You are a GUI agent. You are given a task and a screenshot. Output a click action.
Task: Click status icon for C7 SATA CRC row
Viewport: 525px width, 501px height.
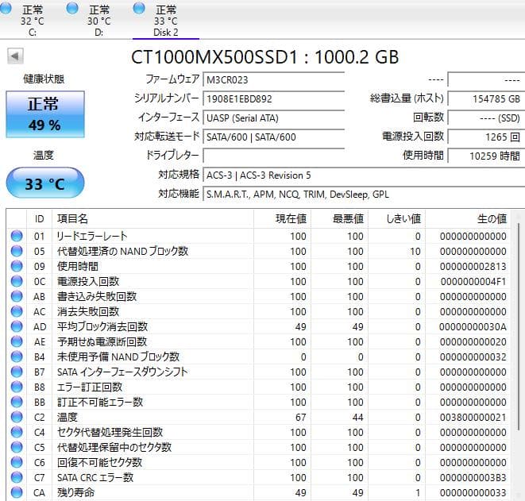tap(17, 477)
